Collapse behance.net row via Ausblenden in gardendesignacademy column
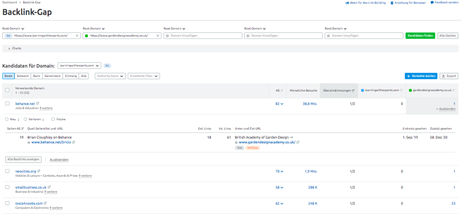This screenshot has height=214, width=461. [446, 109]
